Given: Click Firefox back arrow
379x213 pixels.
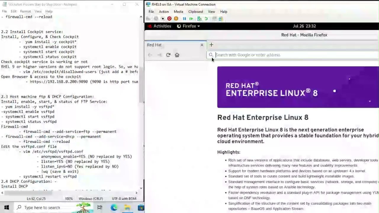Looking at the screenshot, I should click(x=150, y=55).
